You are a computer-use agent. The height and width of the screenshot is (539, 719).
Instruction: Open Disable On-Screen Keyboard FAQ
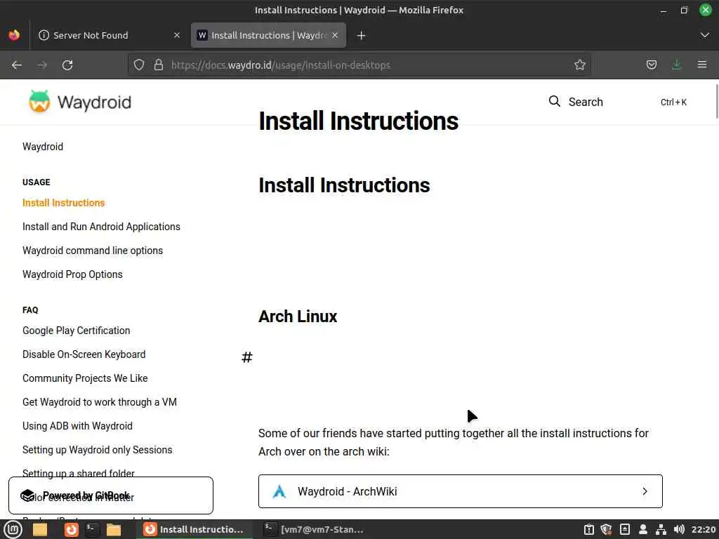tap(84, 354)
